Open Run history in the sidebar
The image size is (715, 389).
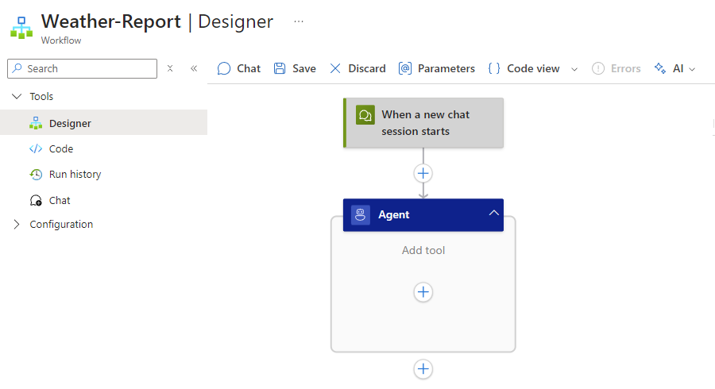tap(75, 175)
